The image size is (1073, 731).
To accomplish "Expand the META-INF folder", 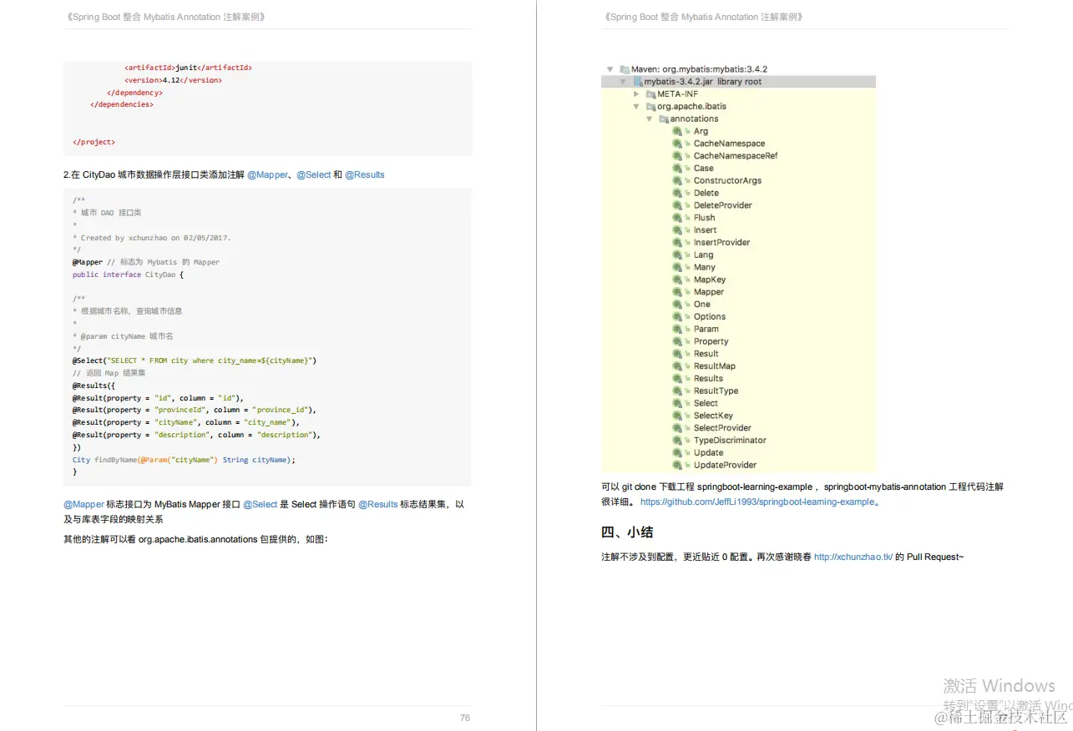I will pos(636,93).
